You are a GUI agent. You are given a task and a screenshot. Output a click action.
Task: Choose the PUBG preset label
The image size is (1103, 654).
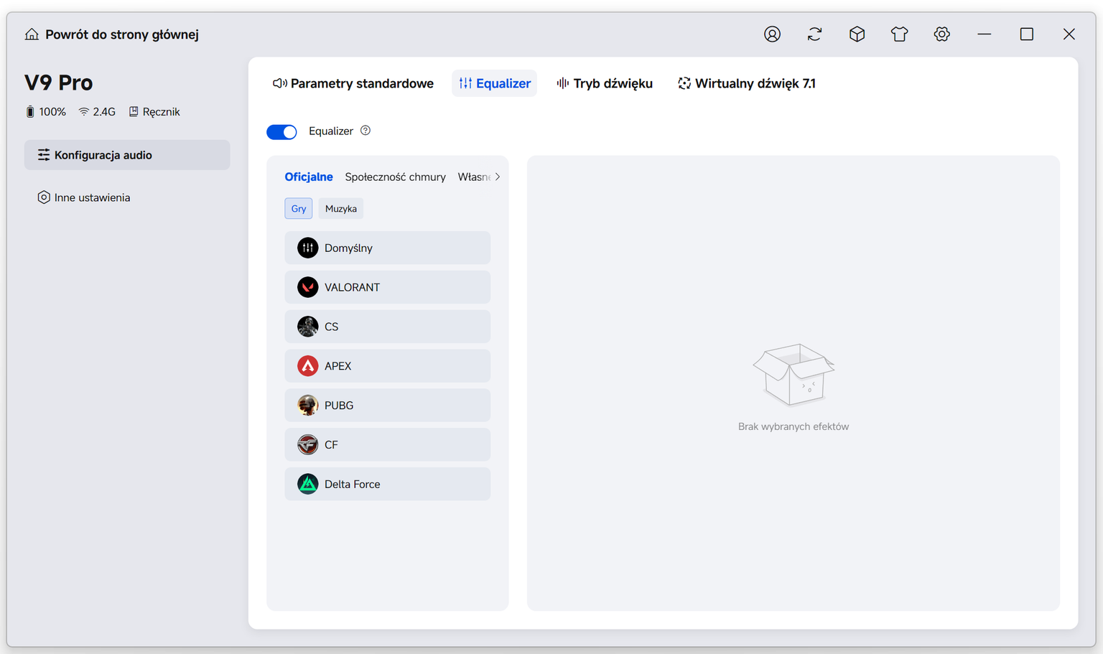pyautogui.click(x=339, y=406)
